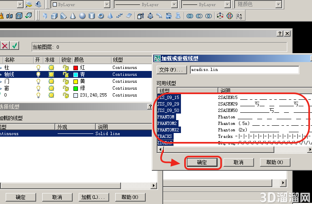Click the 文件(F)... button

click(x=172, y=70)
